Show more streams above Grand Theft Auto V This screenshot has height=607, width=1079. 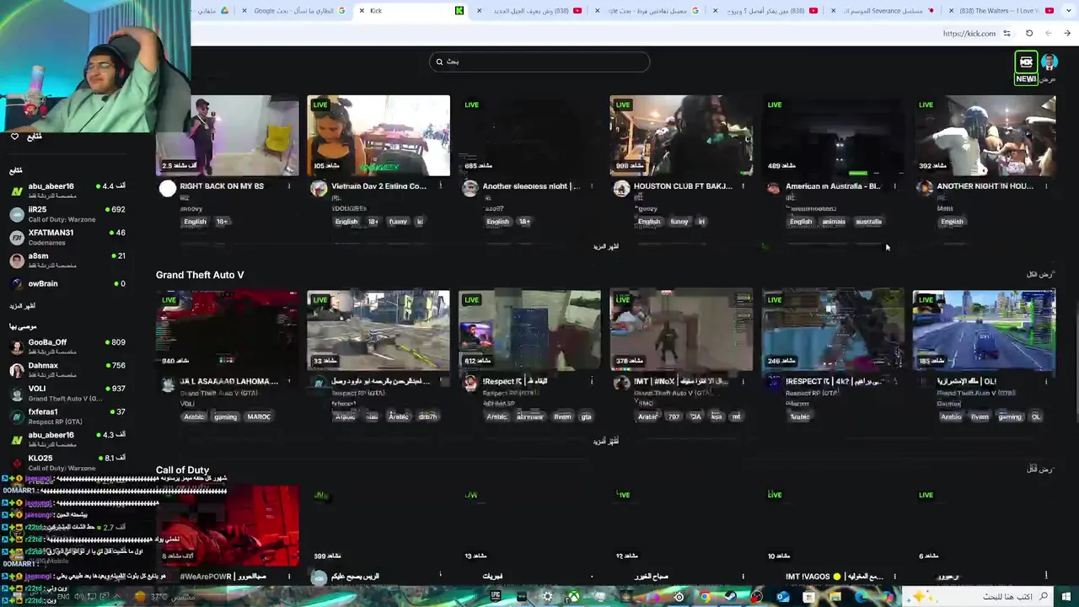pyautogui.click(x=605, y=247)
